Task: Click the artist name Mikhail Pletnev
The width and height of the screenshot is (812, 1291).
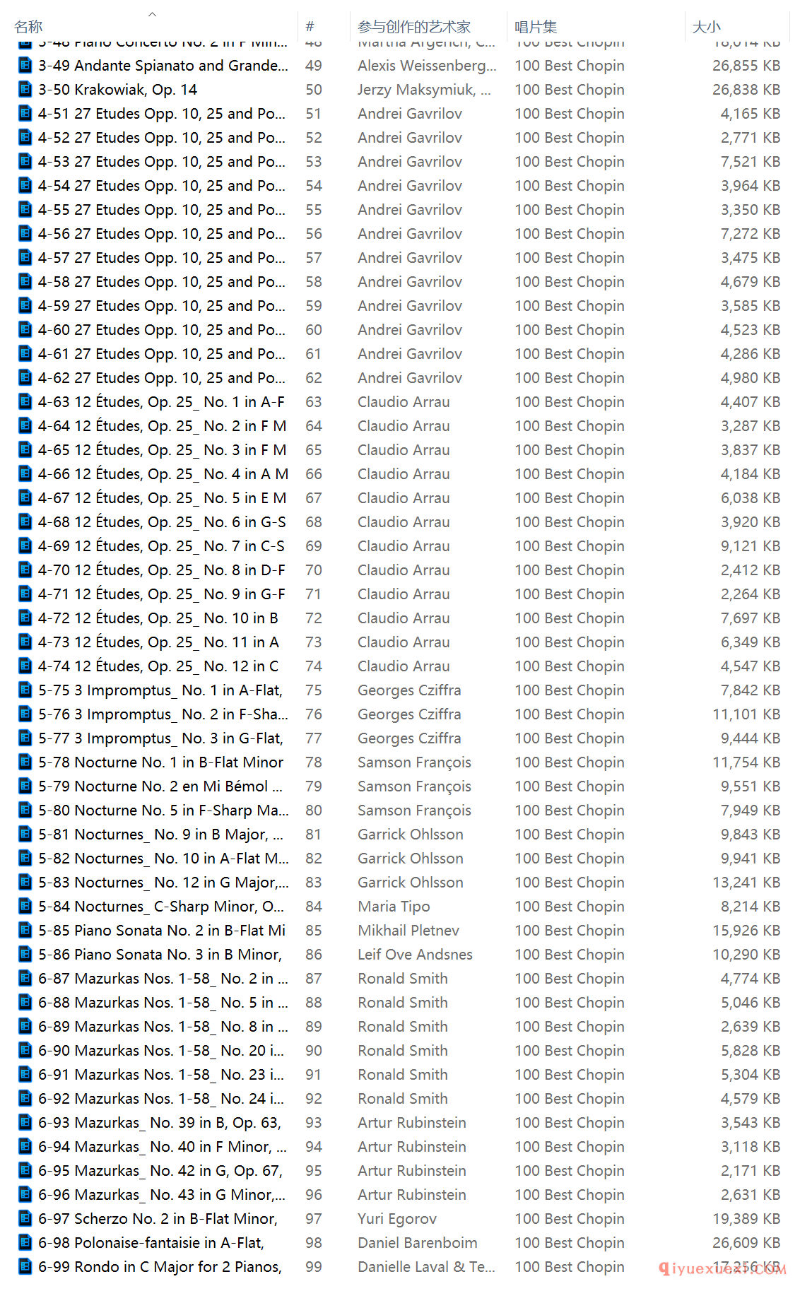Action: 408,931
